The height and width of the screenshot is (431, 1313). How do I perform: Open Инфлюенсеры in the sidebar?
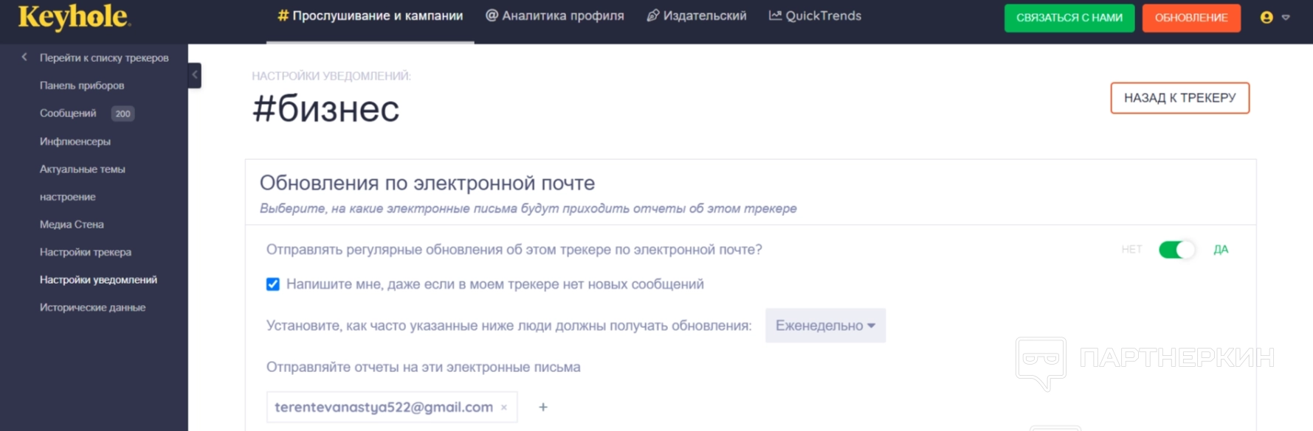(x=75, y=141)
